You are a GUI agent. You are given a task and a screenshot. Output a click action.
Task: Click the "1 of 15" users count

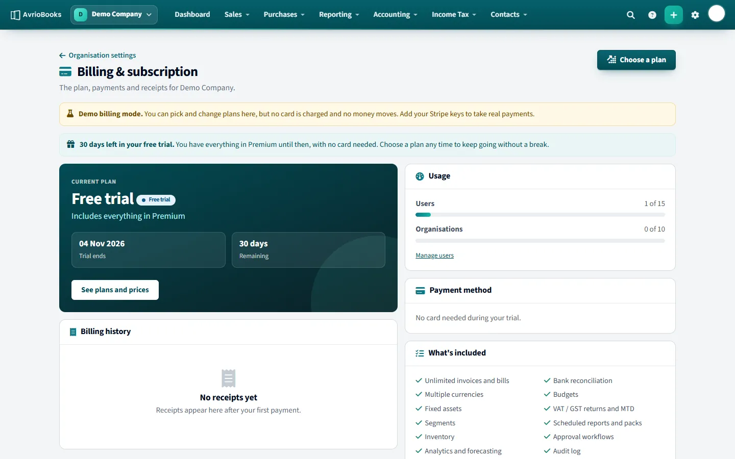655,203
